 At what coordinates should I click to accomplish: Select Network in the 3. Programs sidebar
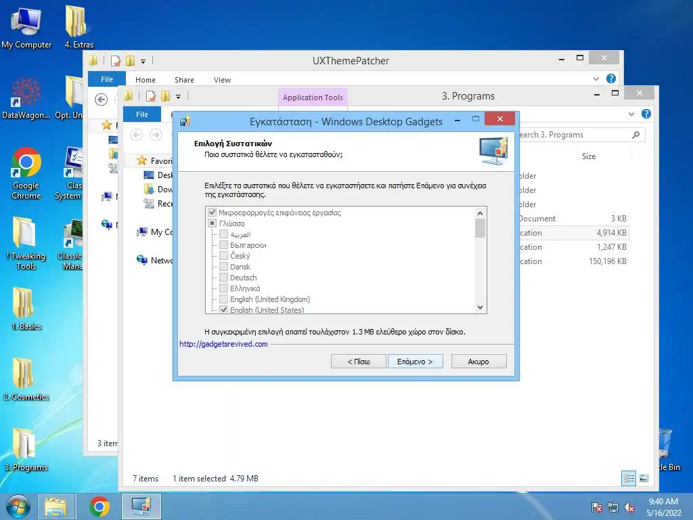155,260
